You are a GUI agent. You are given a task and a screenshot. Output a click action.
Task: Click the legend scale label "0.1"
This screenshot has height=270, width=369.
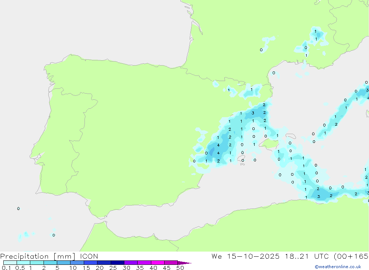(6, 268)
